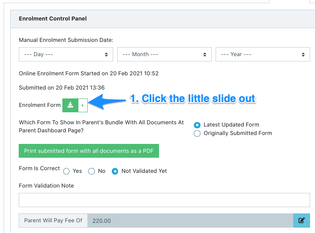Download the enrolment form via green icon
The width and height of the screenshot is (315, 233).
pos(70,105)
